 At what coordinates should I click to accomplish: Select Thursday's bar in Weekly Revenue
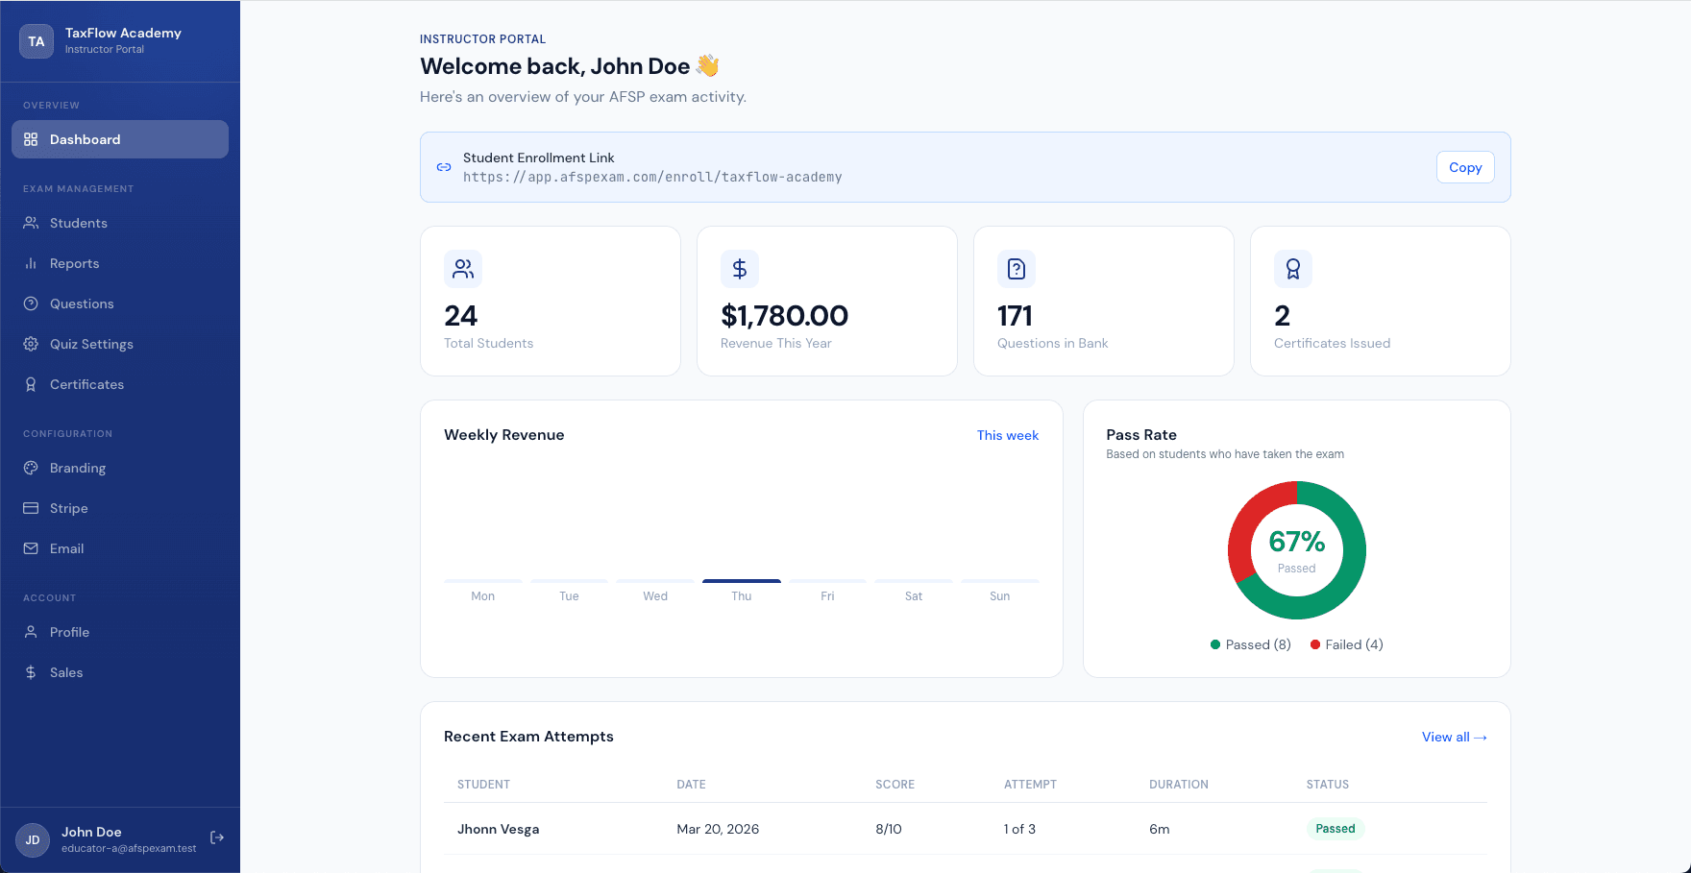[x=741, y=581]
